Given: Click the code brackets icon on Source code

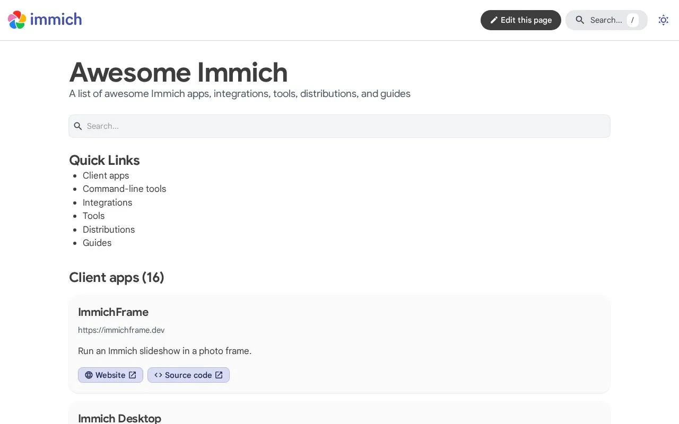Looking at the screenshot, I should (x=158, y=375).
